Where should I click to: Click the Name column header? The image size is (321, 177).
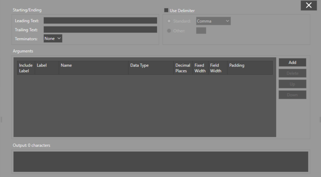(93, 68)
